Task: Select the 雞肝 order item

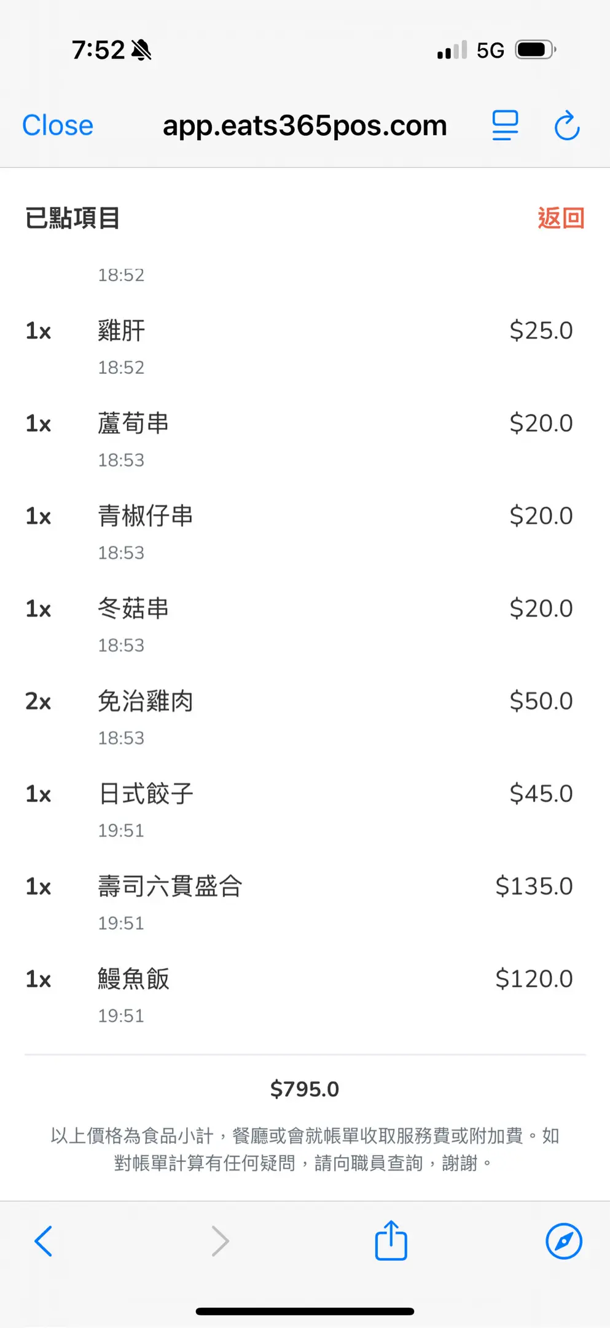Action: (122, 331)
